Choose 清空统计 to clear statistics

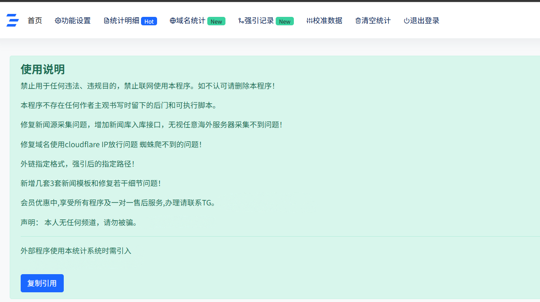pyautogui.click(x=376, y=21)
